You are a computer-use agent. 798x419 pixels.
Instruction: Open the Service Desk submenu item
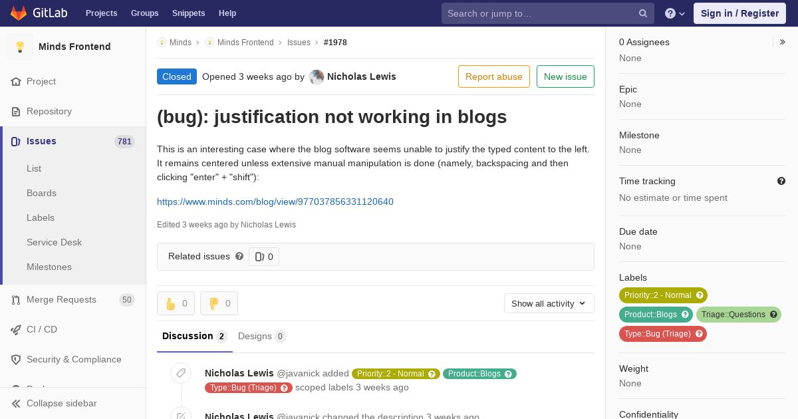54,243
